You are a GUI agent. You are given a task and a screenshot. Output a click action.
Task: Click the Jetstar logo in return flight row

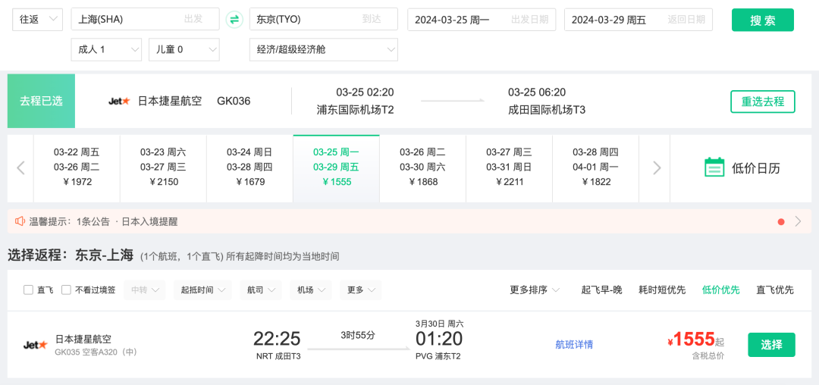coord(36,345)
